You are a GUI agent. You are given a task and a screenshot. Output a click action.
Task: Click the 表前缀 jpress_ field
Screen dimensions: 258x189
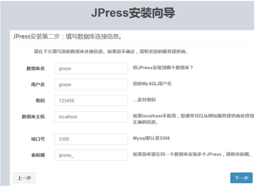tap(91, 155)
